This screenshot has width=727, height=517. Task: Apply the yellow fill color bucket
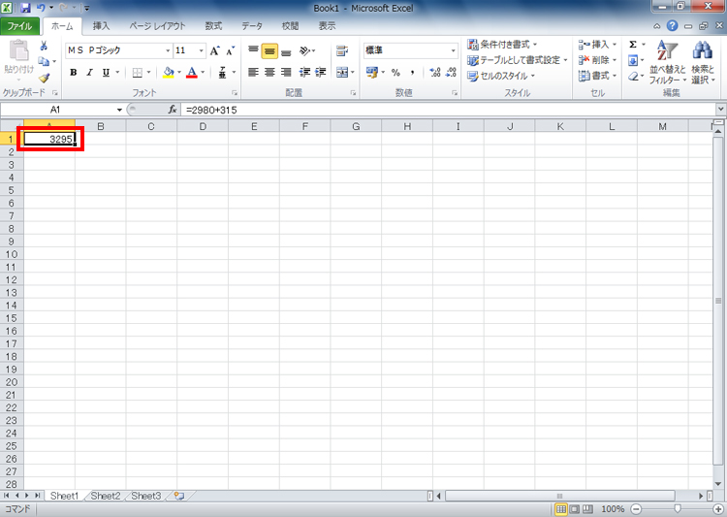(x=169, y=73)
